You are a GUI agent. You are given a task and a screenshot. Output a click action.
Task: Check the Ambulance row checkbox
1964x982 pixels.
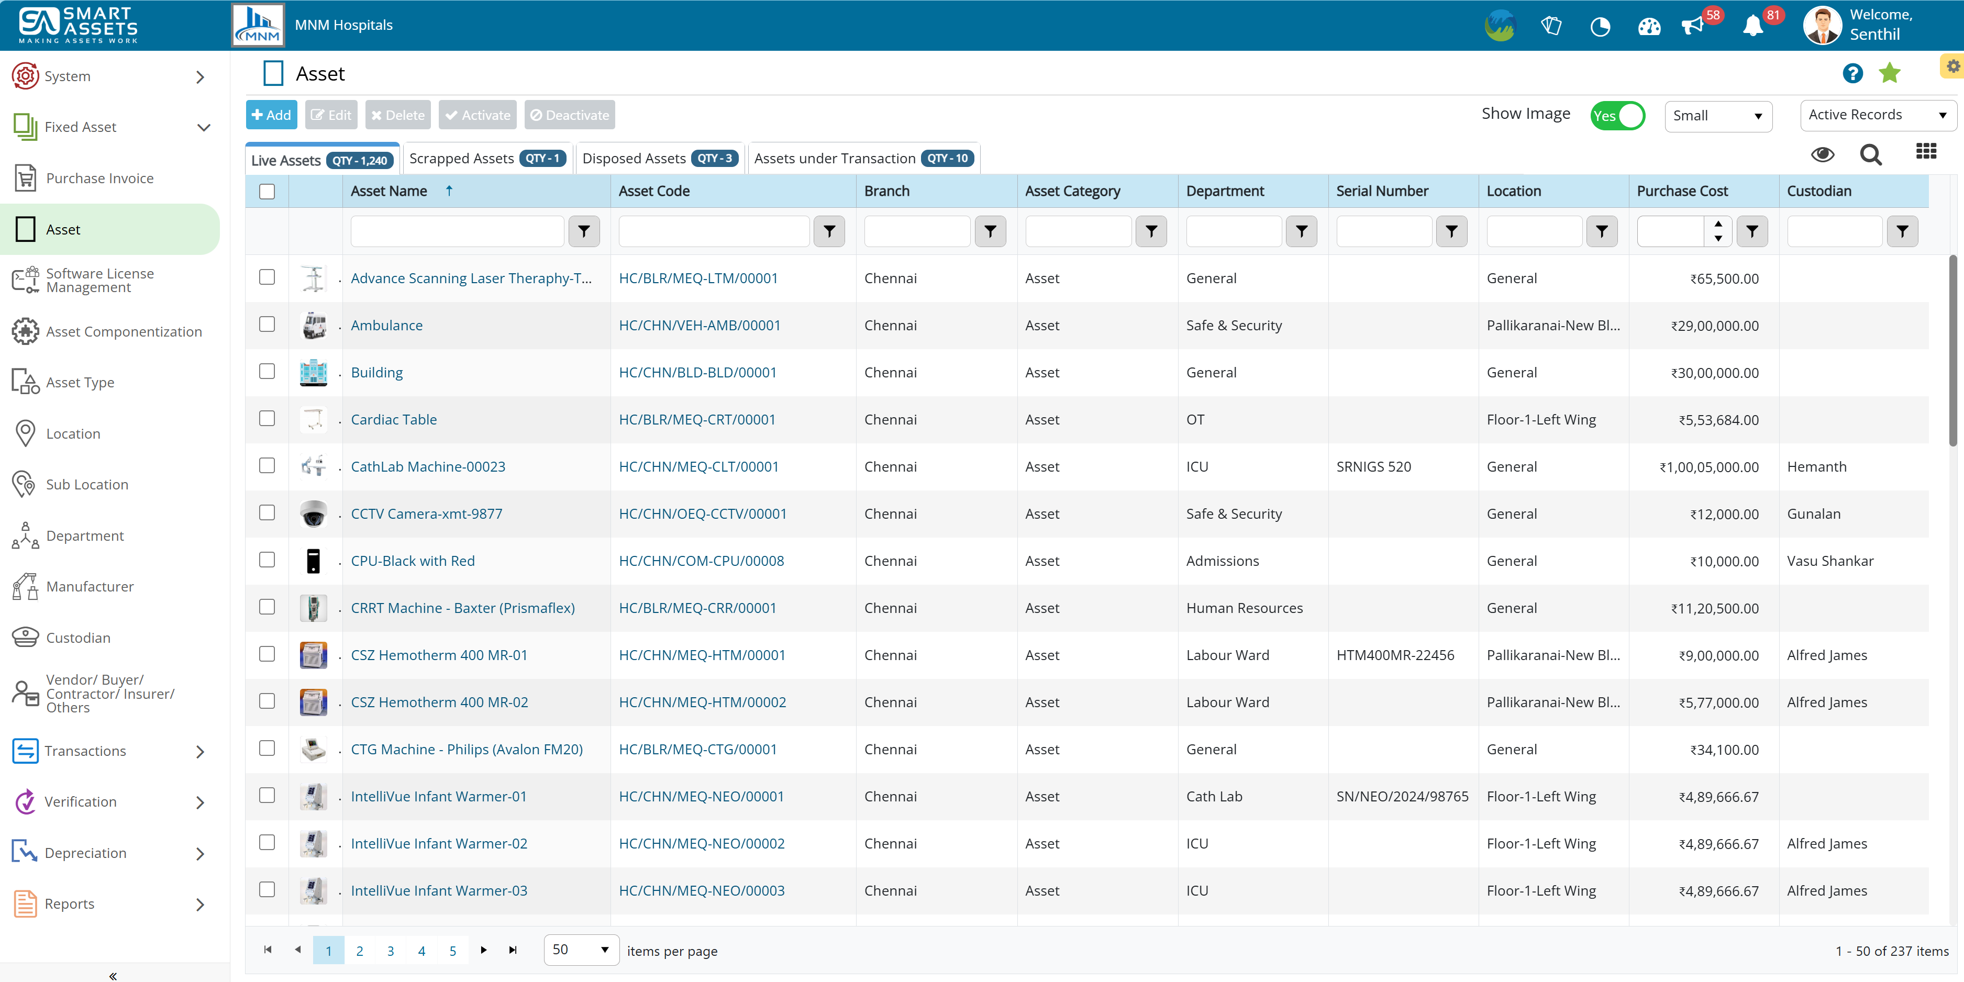[267, 325]
